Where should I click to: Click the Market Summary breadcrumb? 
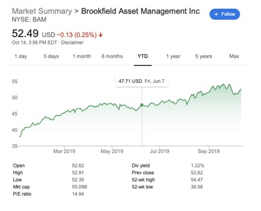(x=42, y=11)
